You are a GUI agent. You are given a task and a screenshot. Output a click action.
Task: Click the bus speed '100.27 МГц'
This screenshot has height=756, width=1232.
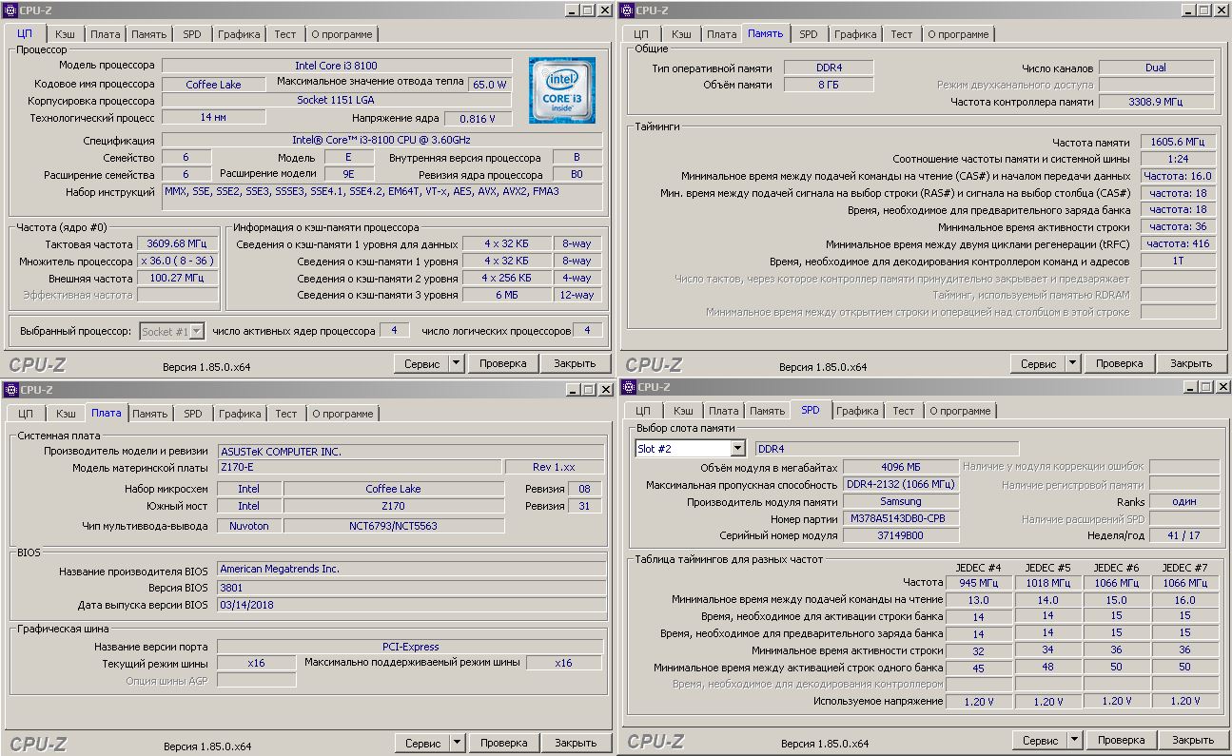177,279
